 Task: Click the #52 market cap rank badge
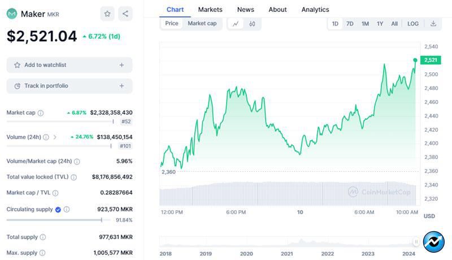126,122
